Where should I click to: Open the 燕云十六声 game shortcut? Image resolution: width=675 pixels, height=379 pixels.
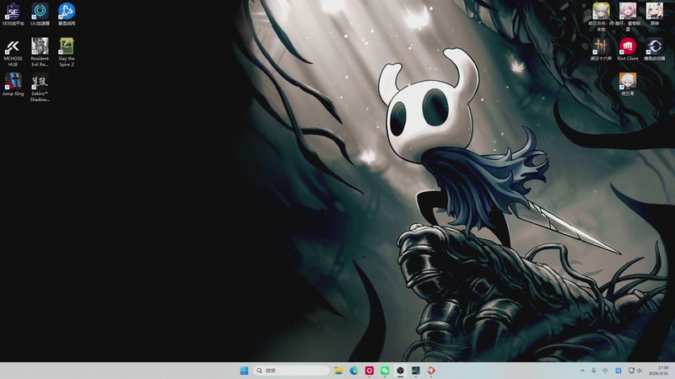[x=601, y=50]
